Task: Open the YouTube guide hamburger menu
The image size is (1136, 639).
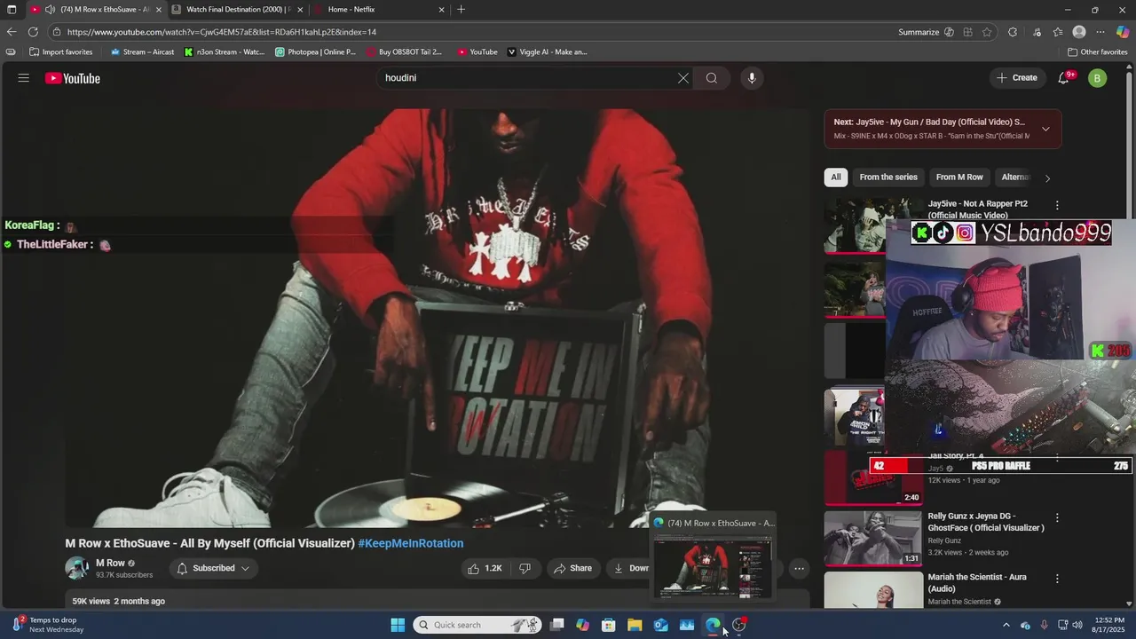Action: 24,78
